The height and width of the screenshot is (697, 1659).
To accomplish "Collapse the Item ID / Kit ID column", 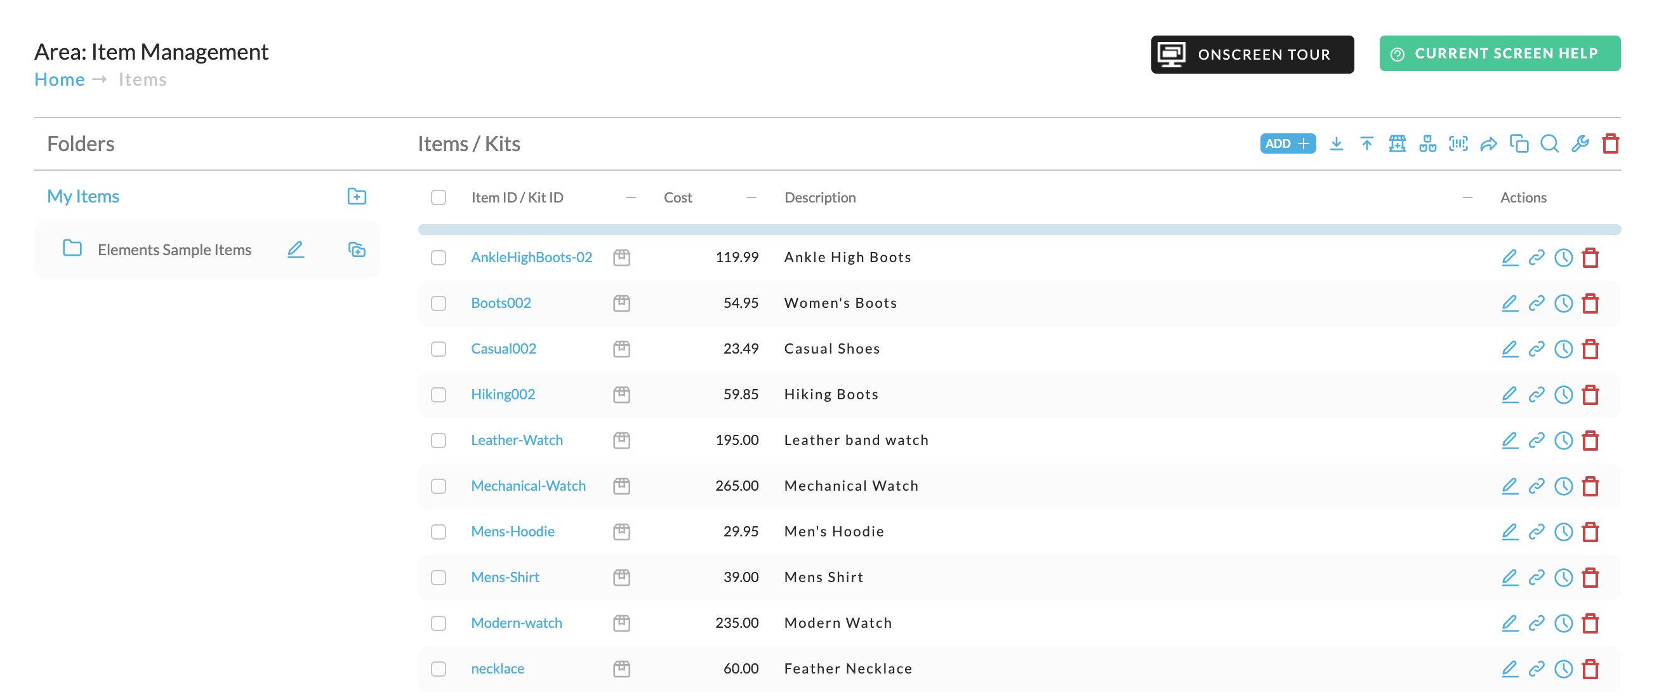I will pos(631,197).
